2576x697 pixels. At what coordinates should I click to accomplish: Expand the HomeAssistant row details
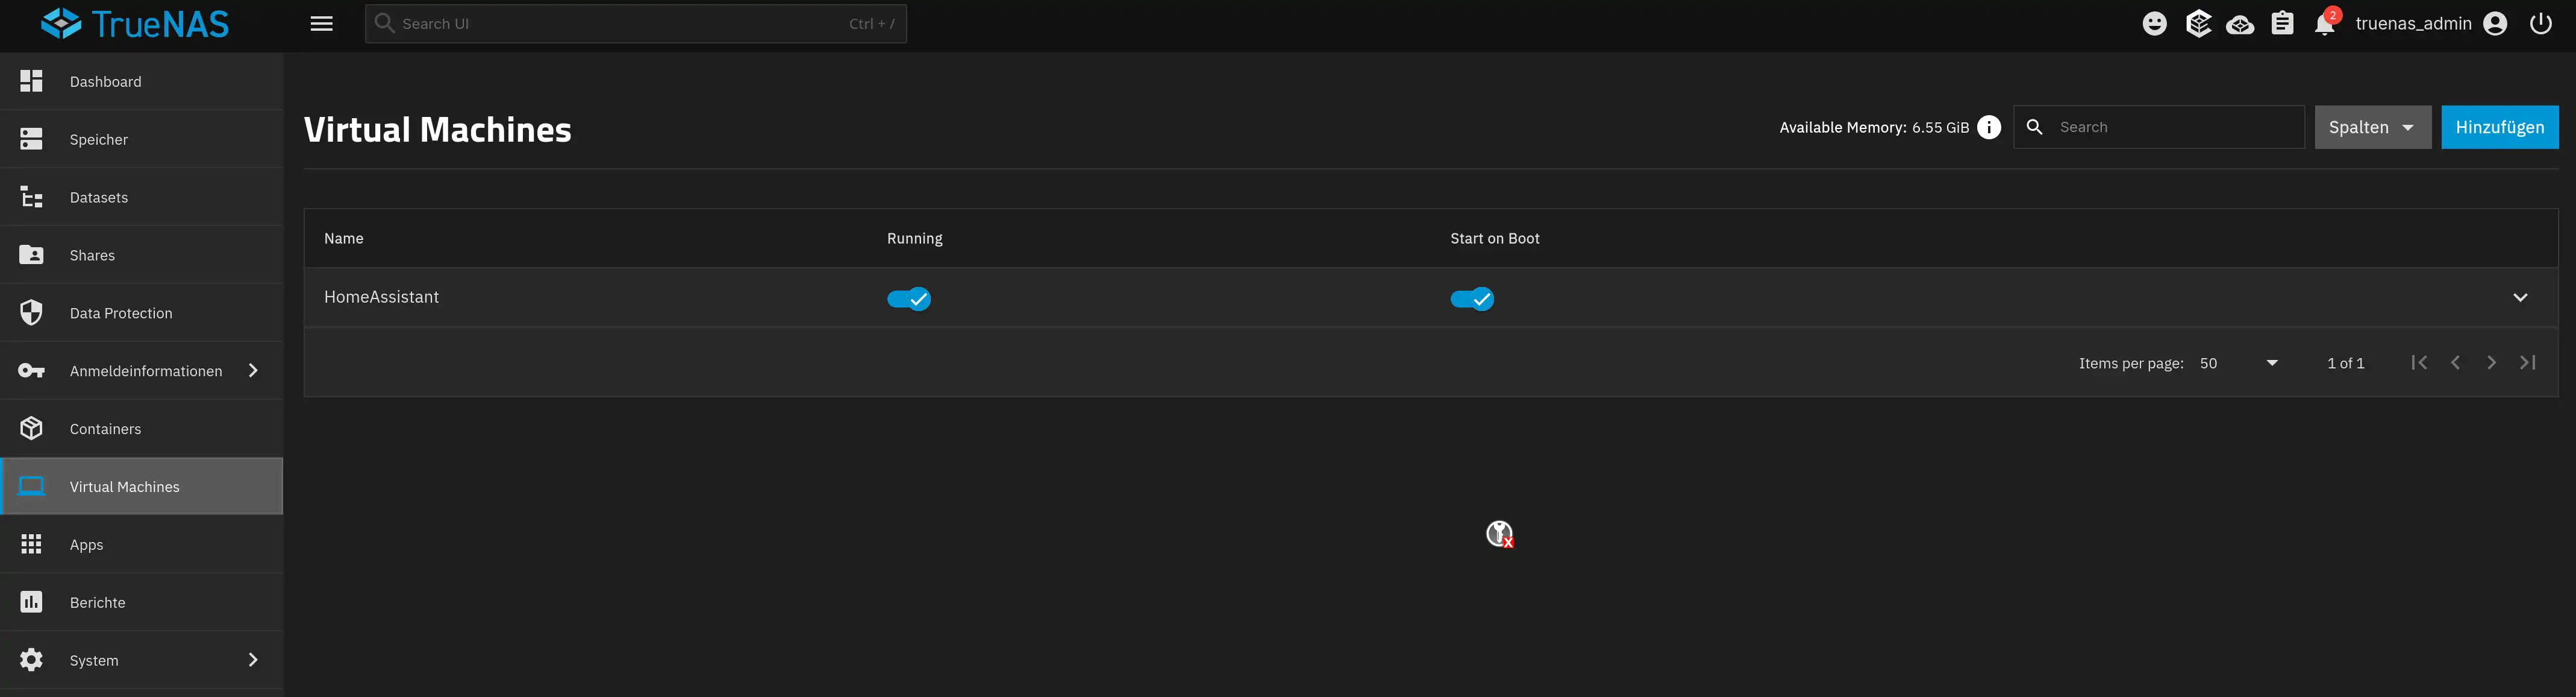click(x=2520, y=297)
